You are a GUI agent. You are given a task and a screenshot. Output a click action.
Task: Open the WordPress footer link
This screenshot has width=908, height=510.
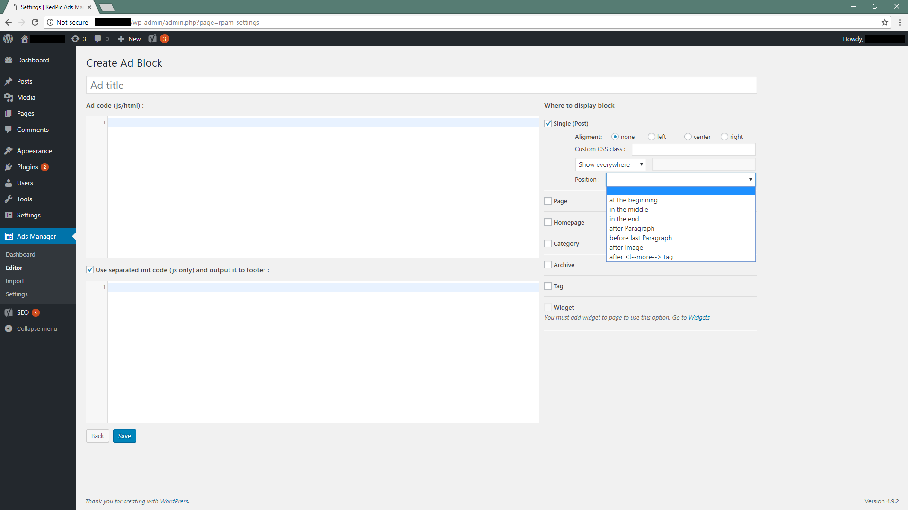(174, 501)
